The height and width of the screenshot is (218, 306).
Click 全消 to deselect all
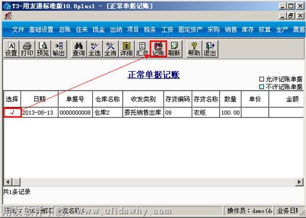click(110, 49)
